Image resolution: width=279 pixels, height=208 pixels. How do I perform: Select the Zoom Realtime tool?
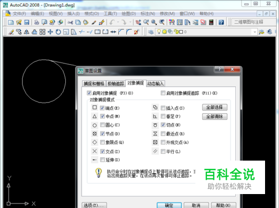(x=146, y=22)
